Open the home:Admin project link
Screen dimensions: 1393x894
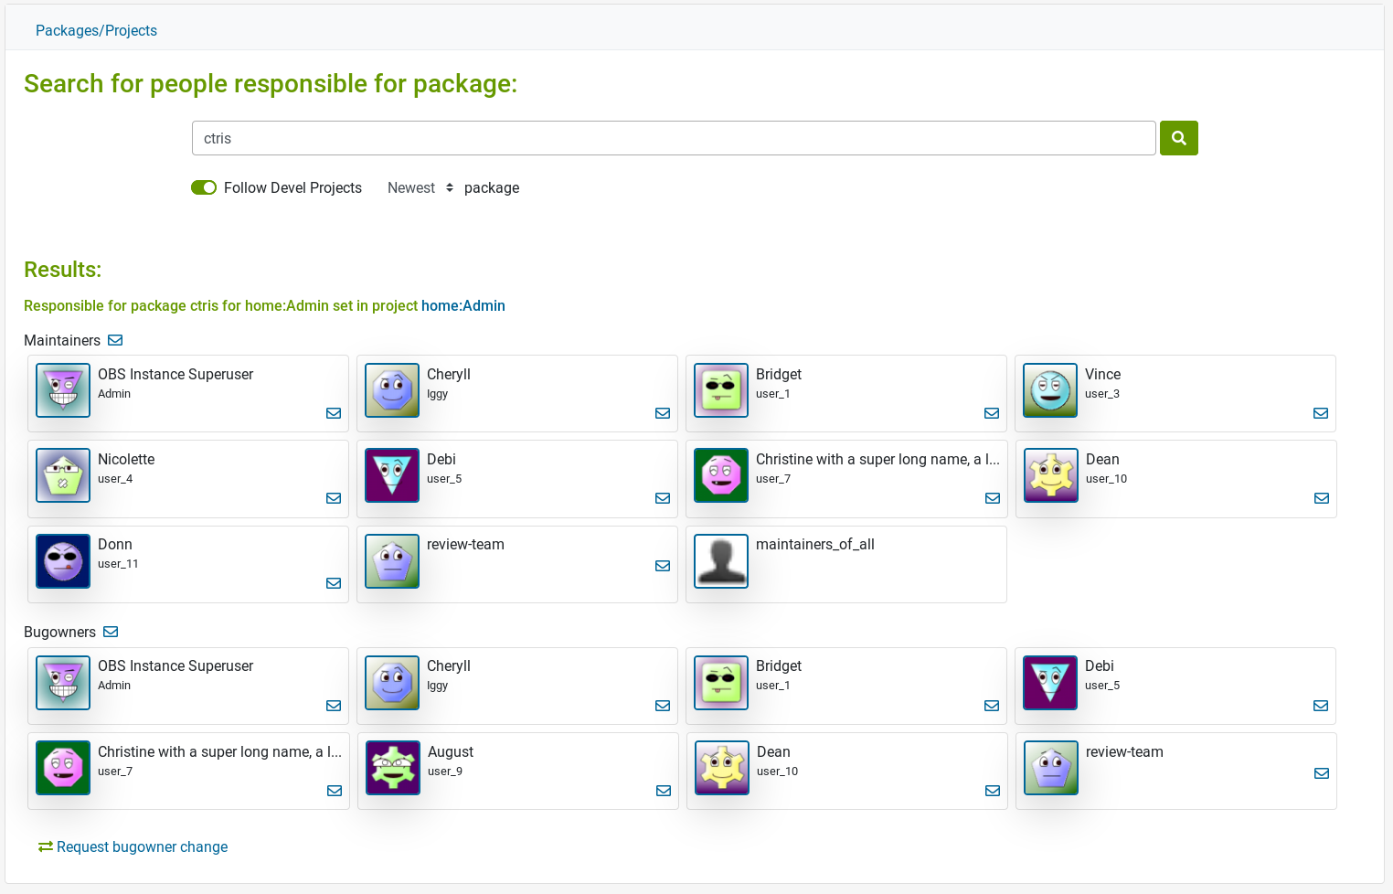tap(463, 305)
